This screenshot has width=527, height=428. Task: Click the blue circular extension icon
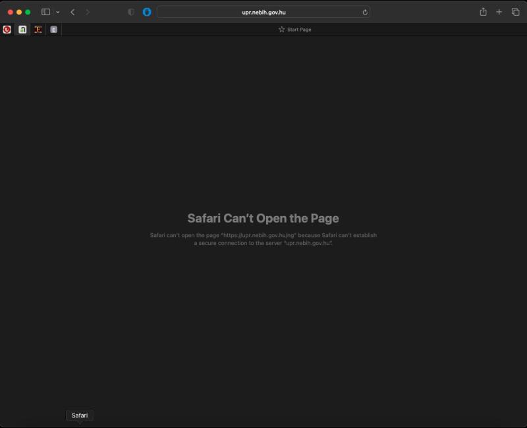147,12
